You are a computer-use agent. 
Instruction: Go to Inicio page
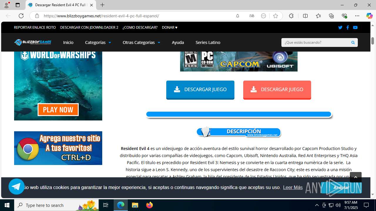click(x=68, y=42)
